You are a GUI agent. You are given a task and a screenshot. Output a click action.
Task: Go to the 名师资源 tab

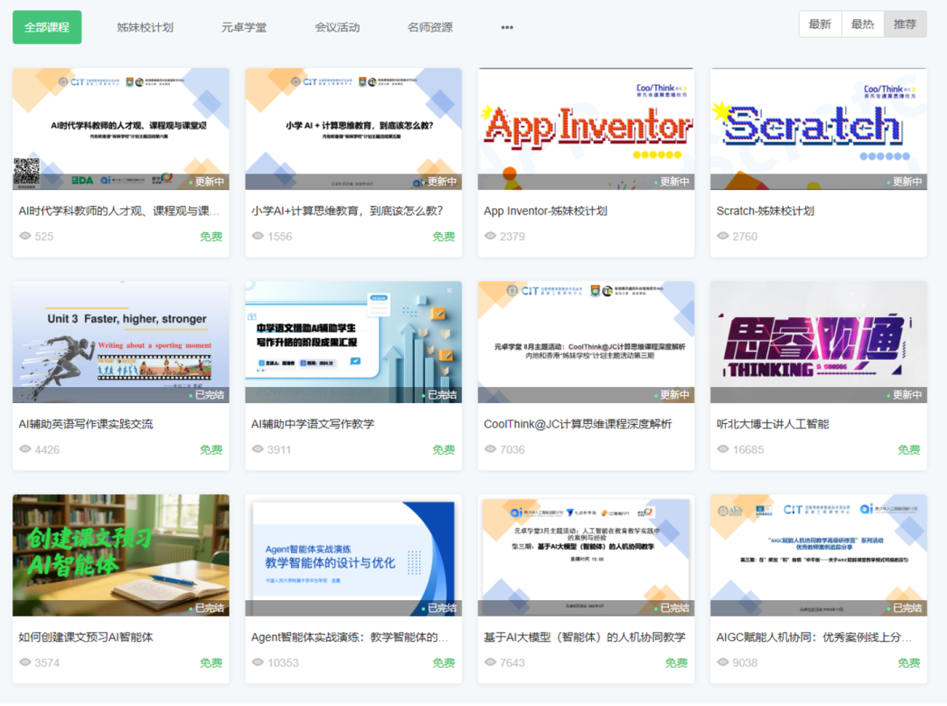(x=430, y=27)
